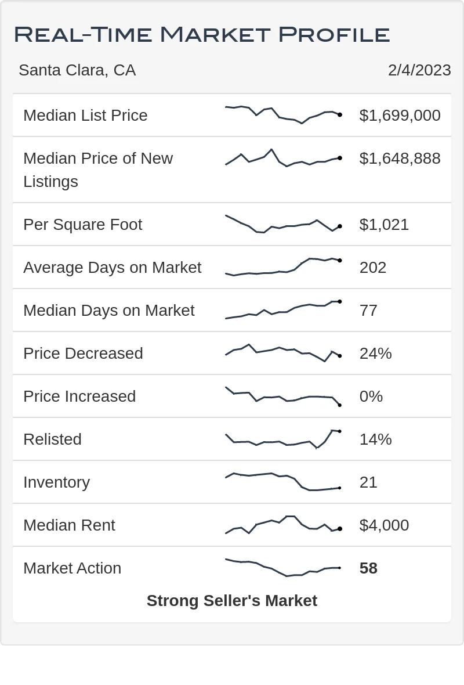Screen dimensions: 464x685
Task: Click the Median Days on Market sparkline
Action: tap(283, 310)
